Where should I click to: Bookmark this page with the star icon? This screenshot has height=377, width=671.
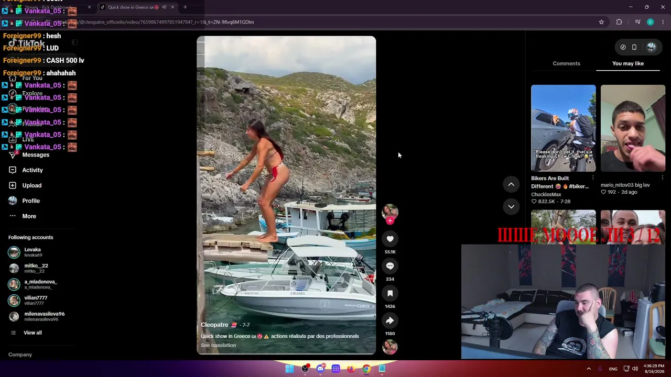tap(601, 22)
